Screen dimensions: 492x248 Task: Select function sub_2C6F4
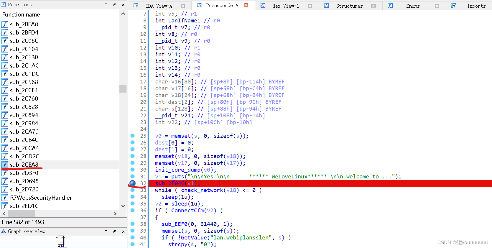tap(24, 90)
